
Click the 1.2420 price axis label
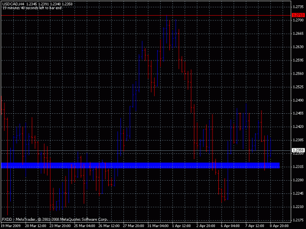(x=298, y=126)
